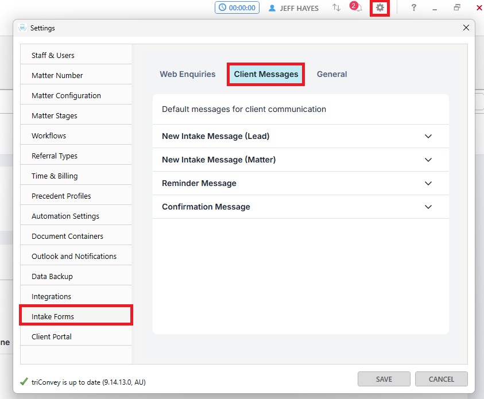484x399 pixels.
Task: Open the Jeff Hayes user profile
Action: 293,8
